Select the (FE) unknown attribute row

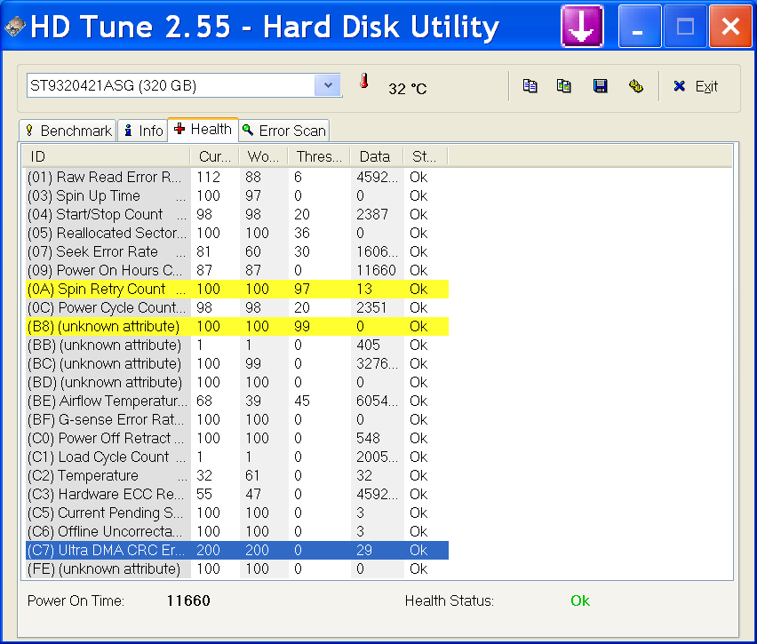237,568
